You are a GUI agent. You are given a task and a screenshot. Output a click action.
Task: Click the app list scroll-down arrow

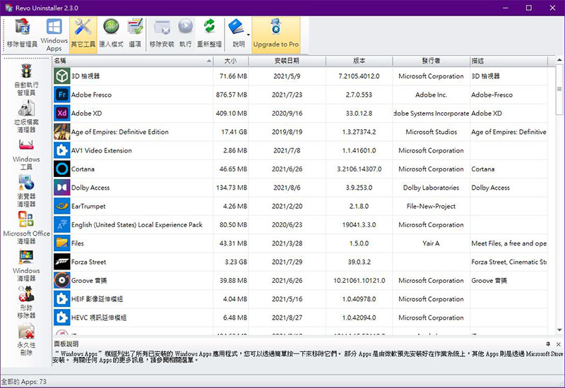coord(559,329)
